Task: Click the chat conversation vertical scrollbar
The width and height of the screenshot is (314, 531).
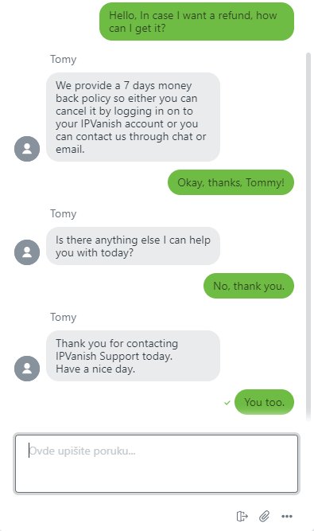Action: 308,237
